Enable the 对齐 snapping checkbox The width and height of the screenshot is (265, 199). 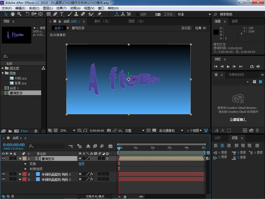(138, 15)
